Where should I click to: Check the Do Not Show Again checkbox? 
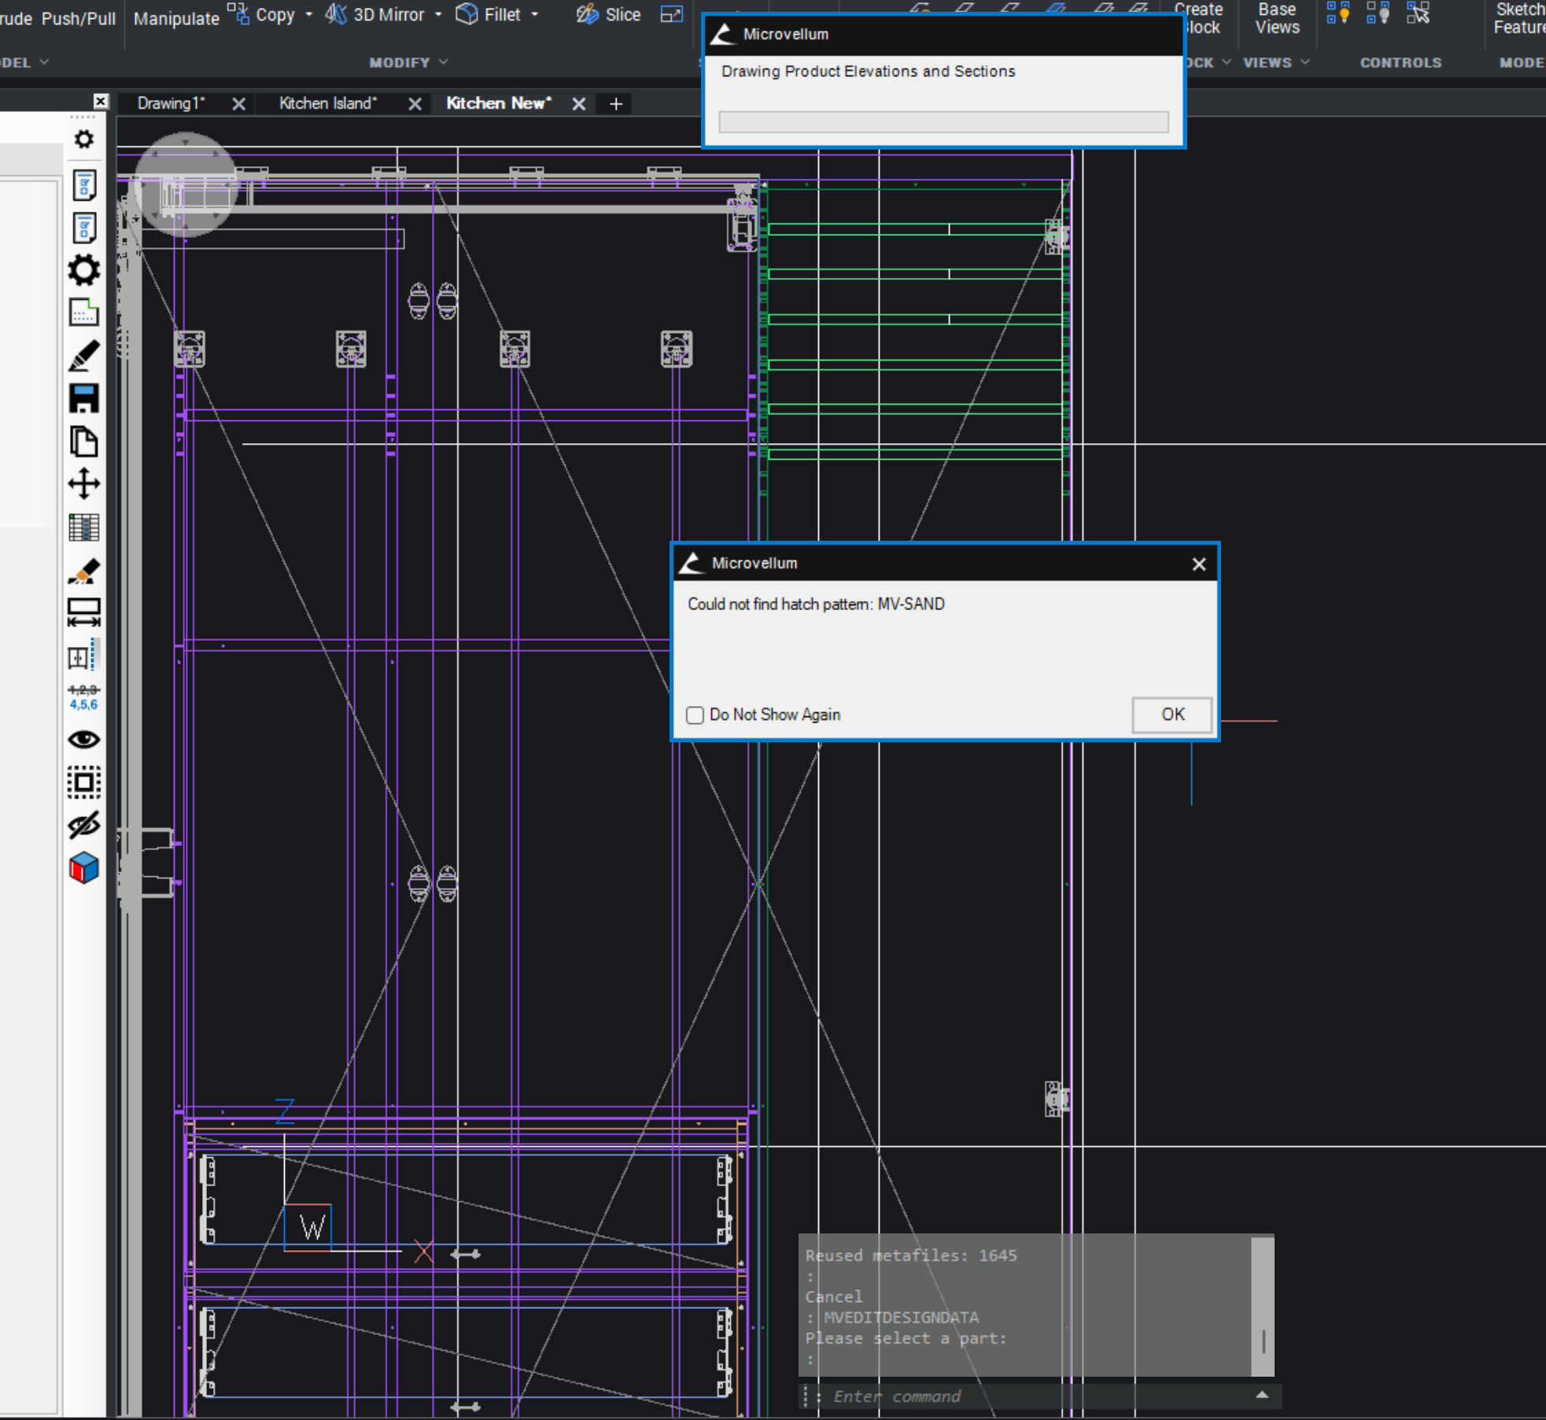click(x=695, y=715)
